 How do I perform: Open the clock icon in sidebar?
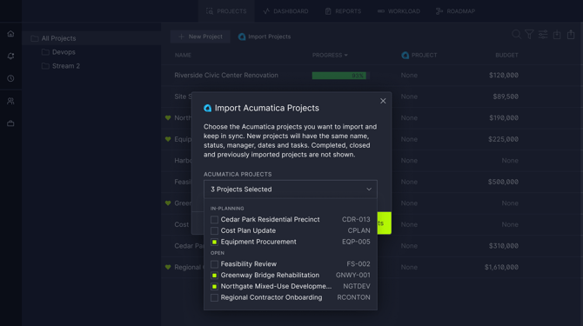pyautogui.click(x=10, y=78)
